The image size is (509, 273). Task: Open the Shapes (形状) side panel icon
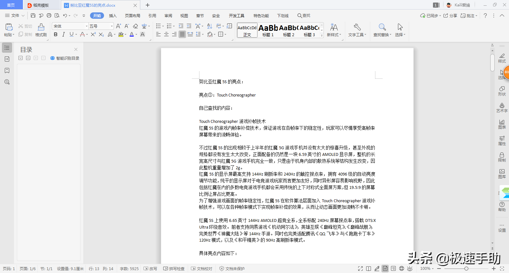pyautogui.click(x=502, y=91)
